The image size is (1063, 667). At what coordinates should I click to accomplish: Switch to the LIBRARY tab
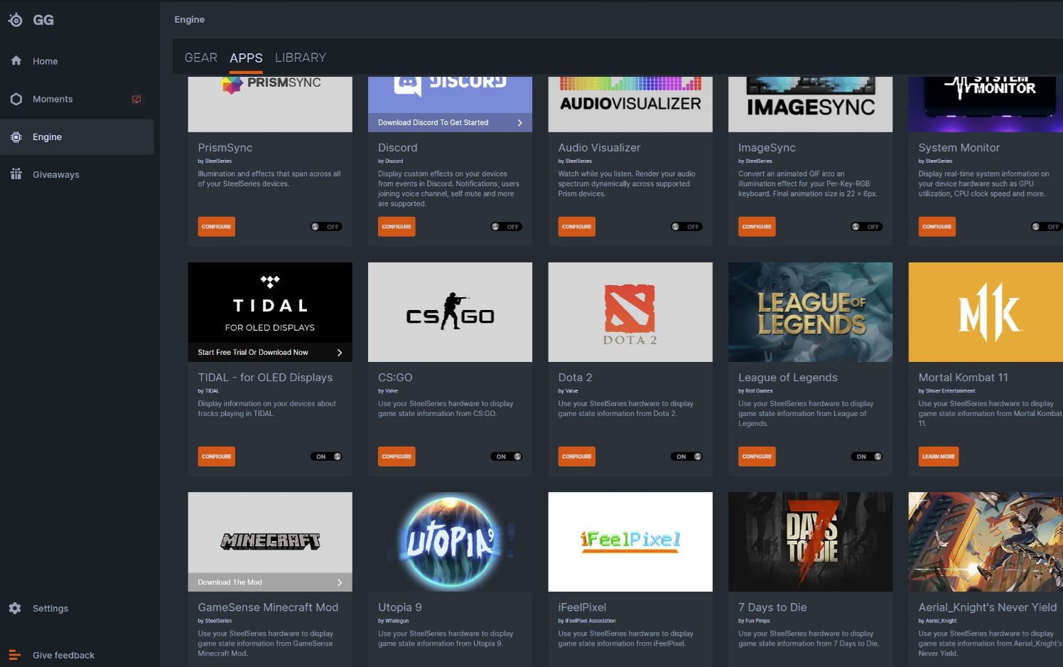click(301, 58)
